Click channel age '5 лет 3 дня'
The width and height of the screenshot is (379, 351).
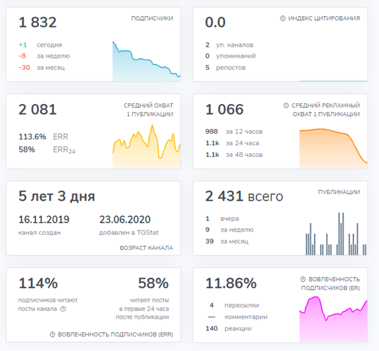pos(57,196)
